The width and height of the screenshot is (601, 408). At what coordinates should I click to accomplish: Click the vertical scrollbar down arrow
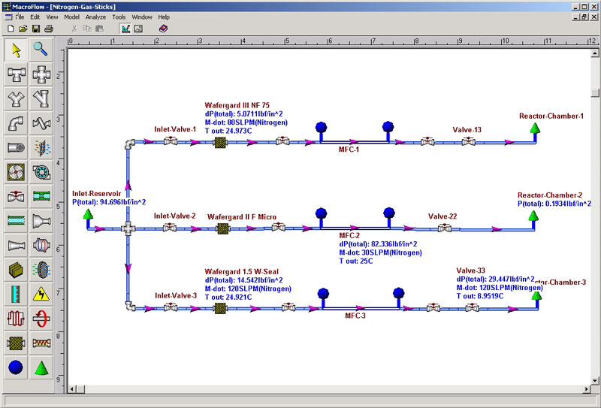click(595, 381)
